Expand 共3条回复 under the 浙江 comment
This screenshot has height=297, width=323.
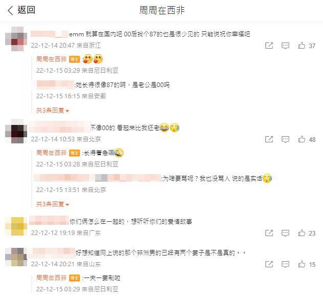[53, 111]
